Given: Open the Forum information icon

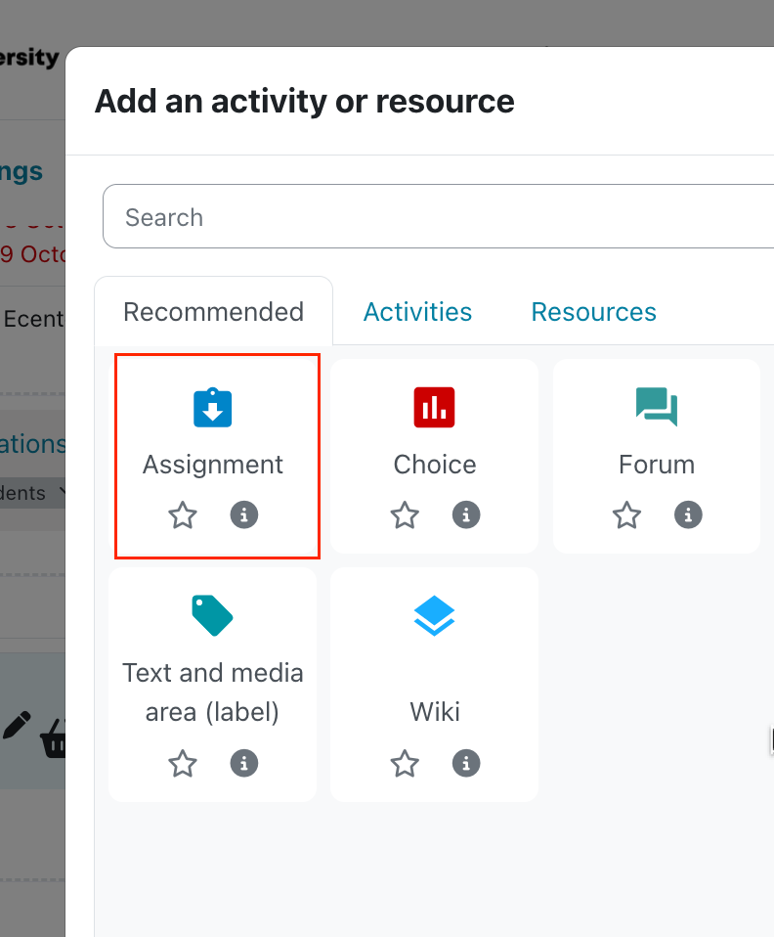Looking at the screenshot, I should pyautogui.click(x=688, y=514).
